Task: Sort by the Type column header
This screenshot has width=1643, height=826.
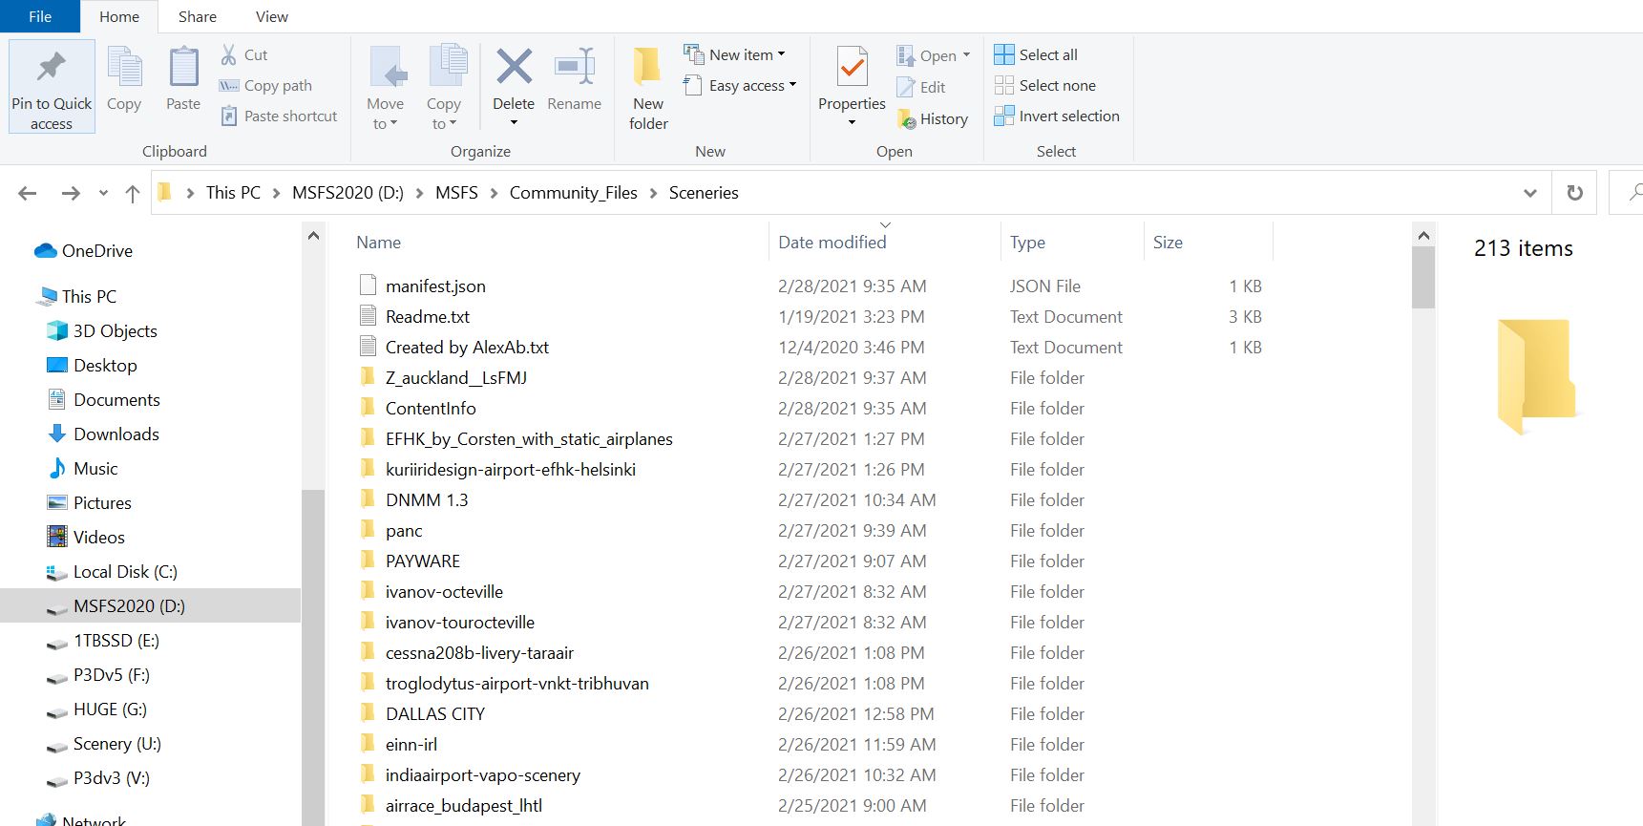Action: click(x=1027, y=242)
